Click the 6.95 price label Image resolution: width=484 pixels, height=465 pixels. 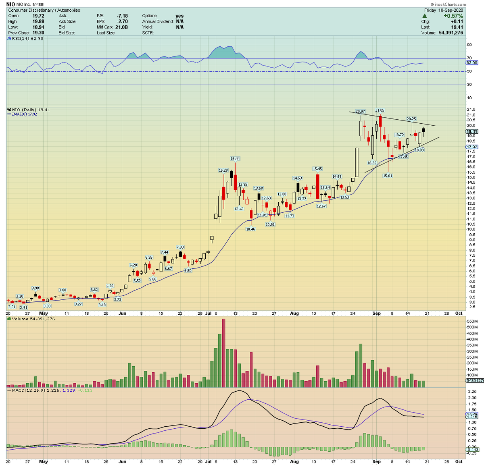[x=149, y=257]
